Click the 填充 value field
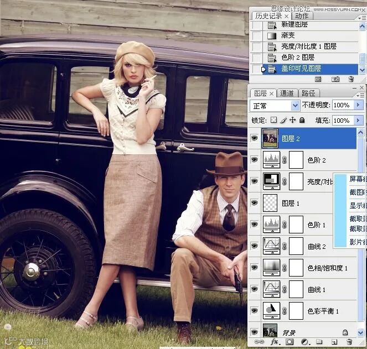Screen dimensions: 367x349 pyautogui.click(x=343, y=121)
